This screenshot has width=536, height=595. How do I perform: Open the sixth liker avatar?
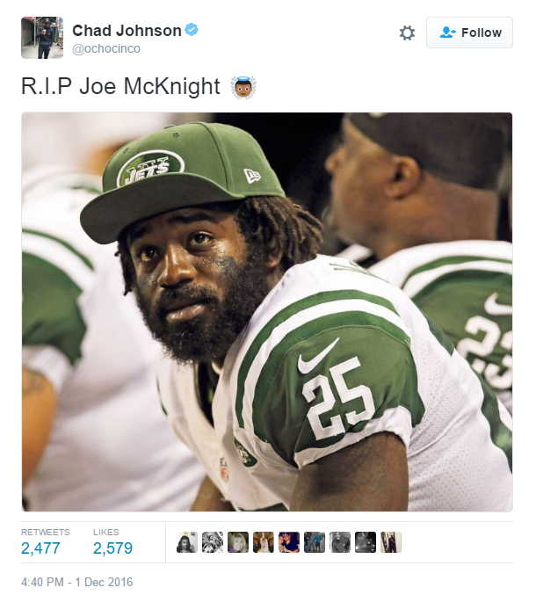tap(314, 542)
